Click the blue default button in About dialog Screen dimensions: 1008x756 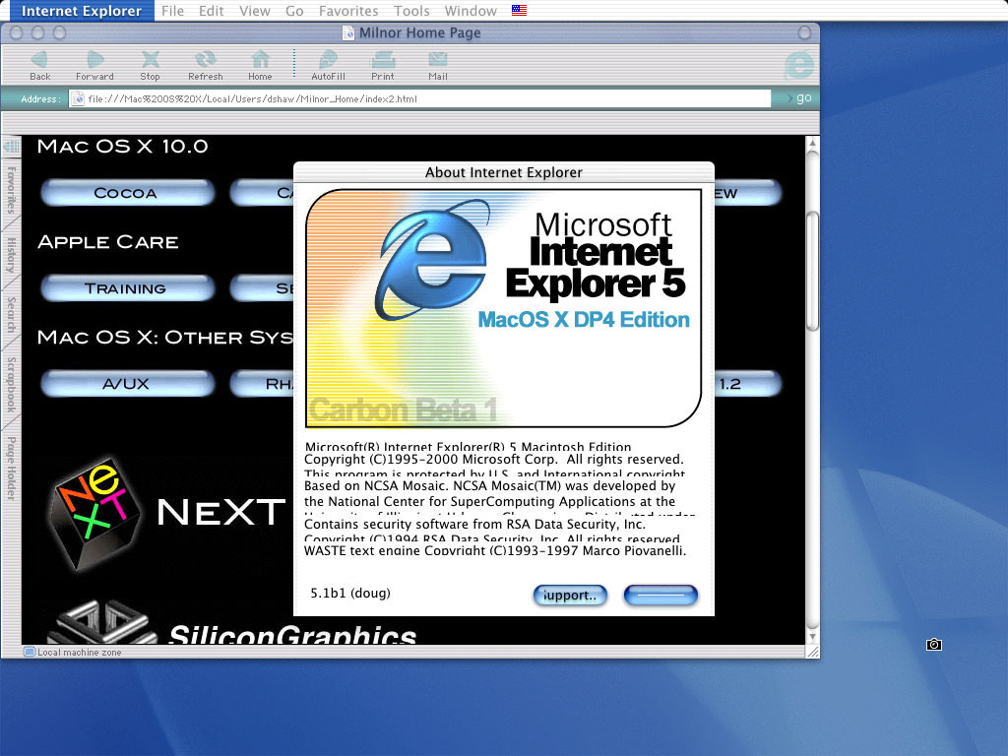661,596
